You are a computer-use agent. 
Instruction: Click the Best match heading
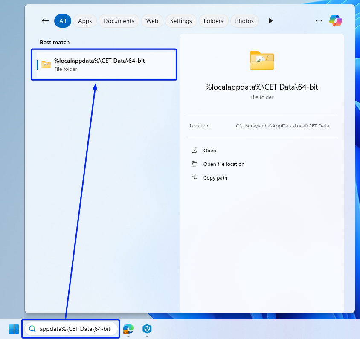55,43
